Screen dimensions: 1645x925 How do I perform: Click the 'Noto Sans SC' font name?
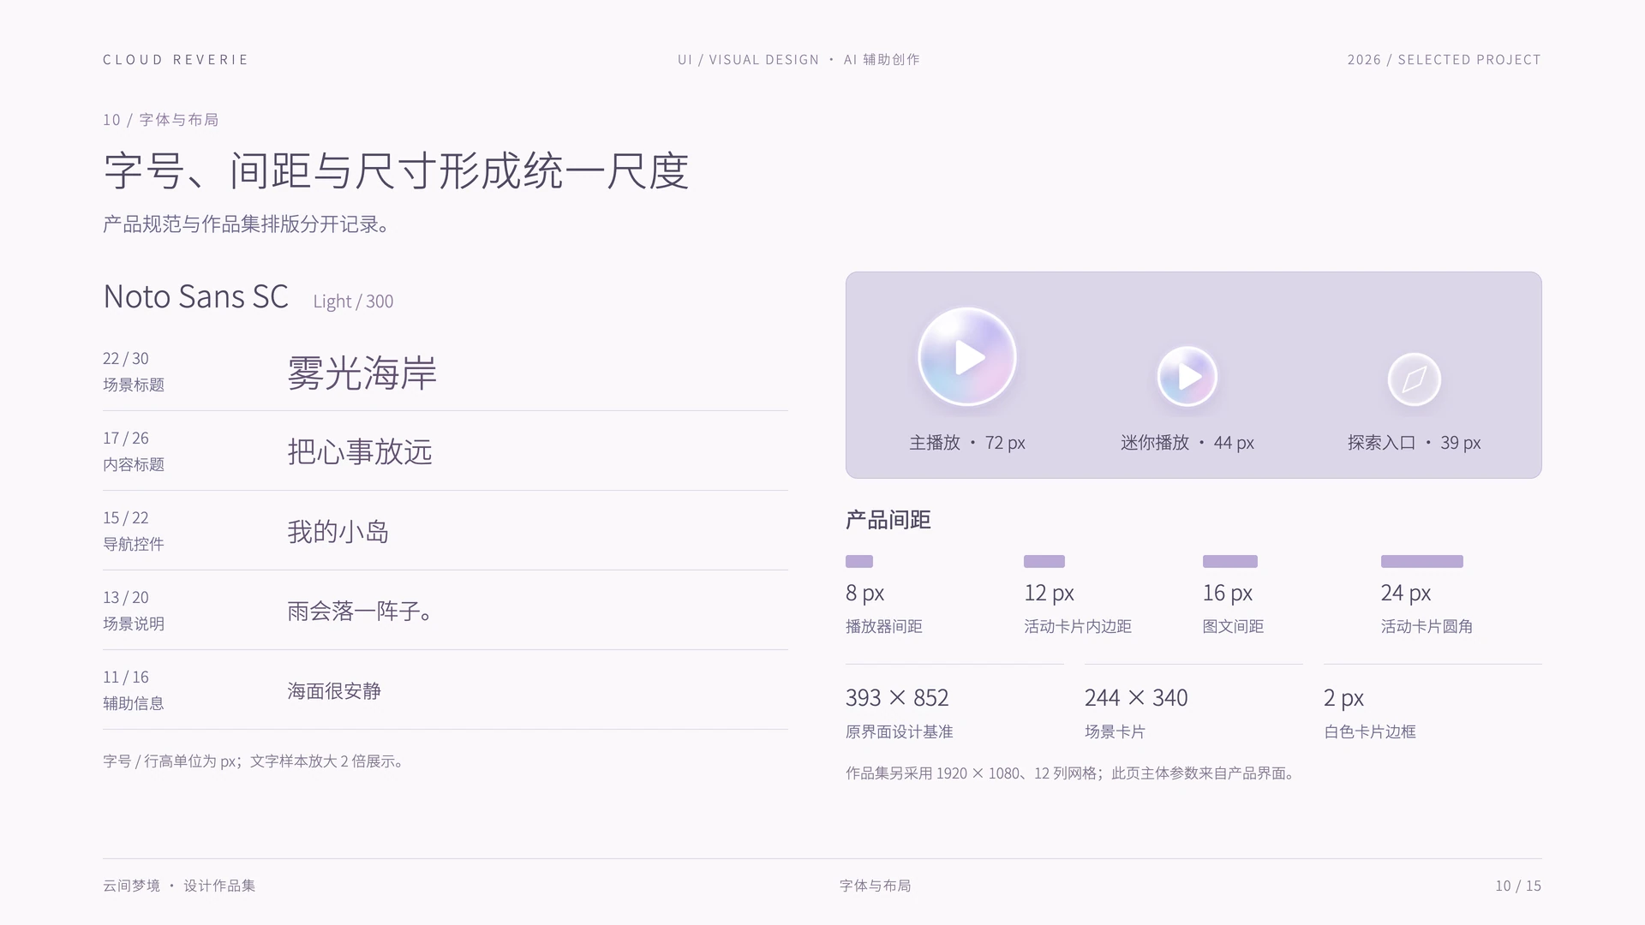pos(195,296)
